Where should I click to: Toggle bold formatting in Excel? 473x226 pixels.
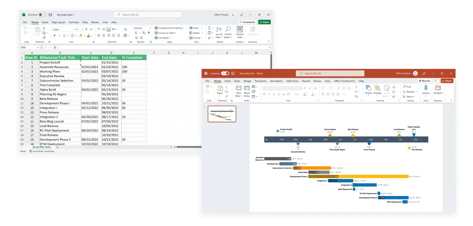coord(54,36)
